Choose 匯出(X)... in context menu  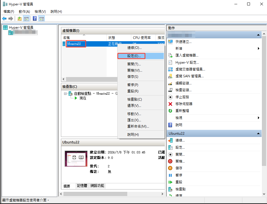141,120
